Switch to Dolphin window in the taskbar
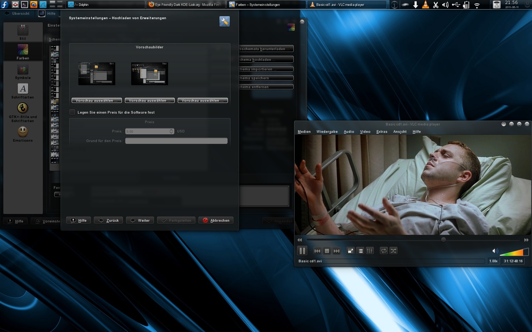 pos(105,4)
